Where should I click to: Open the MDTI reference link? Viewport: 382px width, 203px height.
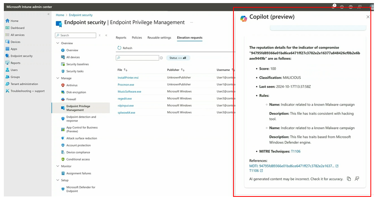pyautogui.click(x=291, y=166)
